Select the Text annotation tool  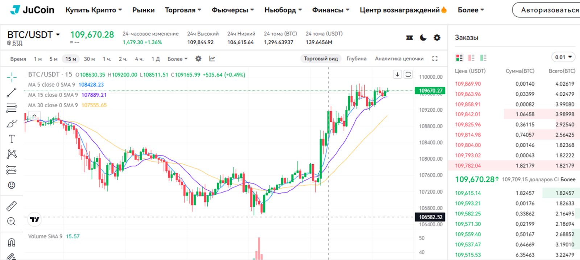(12, 139)
